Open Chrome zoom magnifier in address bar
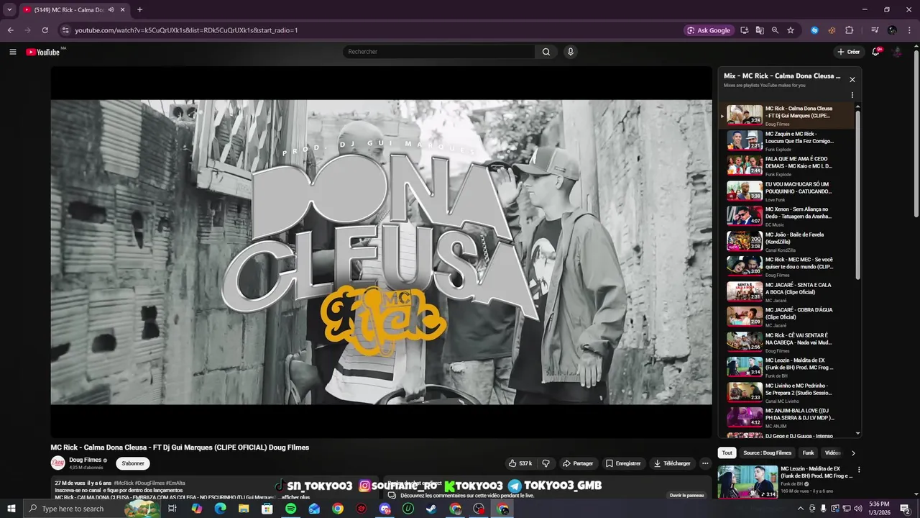Image resolution: width=920 pixels, height=518 pixels. tap(775, 30)
